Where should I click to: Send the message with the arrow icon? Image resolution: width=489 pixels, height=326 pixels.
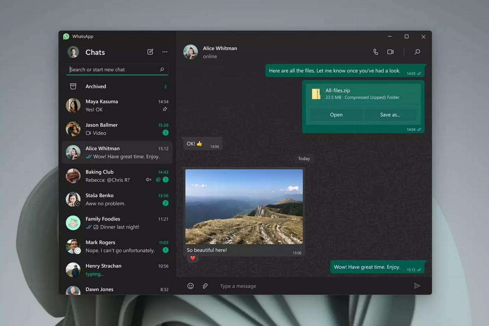tap(417, 285)
